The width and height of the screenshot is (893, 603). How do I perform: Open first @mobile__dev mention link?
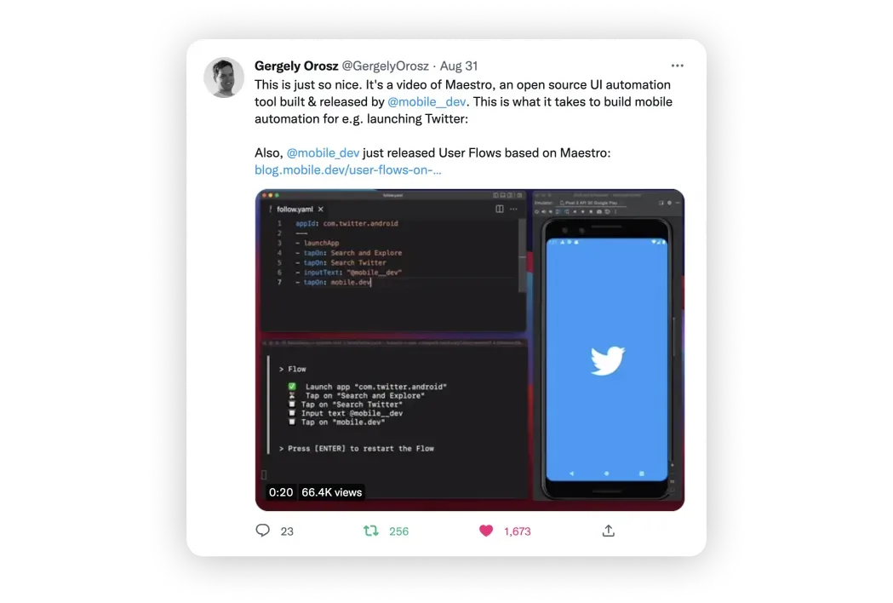pyautogui.click(x=426, y=101)
